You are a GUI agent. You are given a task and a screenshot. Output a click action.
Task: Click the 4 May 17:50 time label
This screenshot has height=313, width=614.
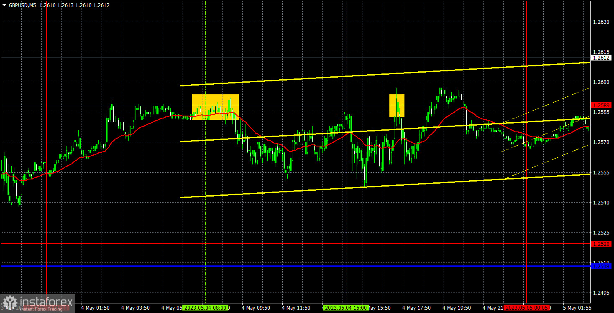pos(417,308)
